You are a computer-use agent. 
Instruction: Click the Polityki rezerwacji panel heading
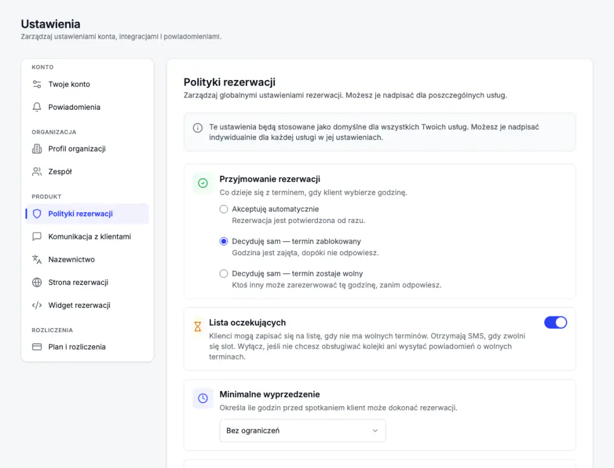point(229,82)
